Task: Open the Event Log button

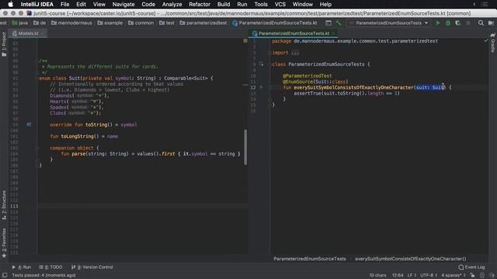Action: 471,267
